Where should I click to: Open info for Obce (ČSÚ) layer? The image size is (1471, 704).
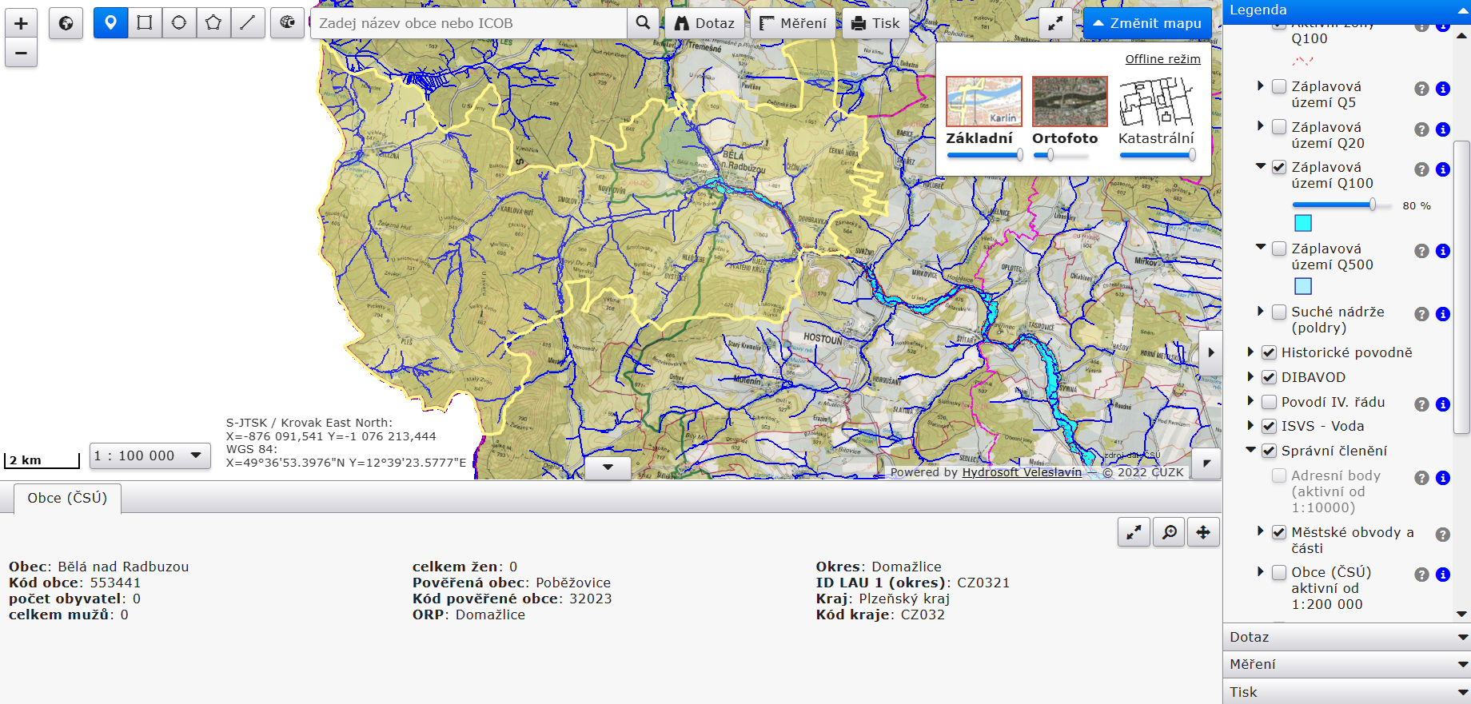point(1443,575)
